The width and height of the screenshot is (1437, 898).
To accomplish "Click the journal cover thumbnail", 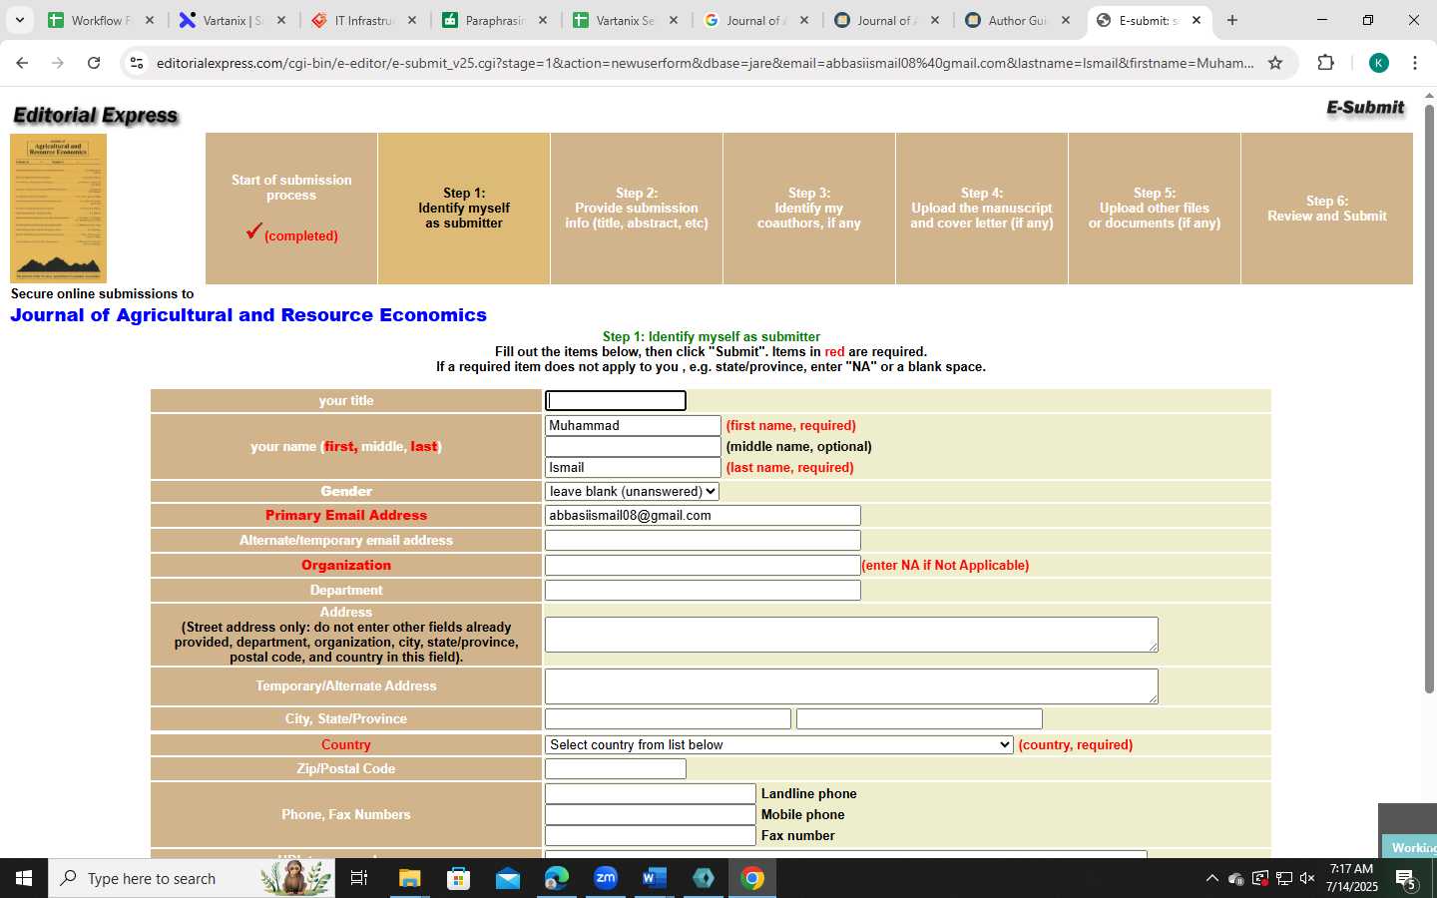I will coord(58,209).
